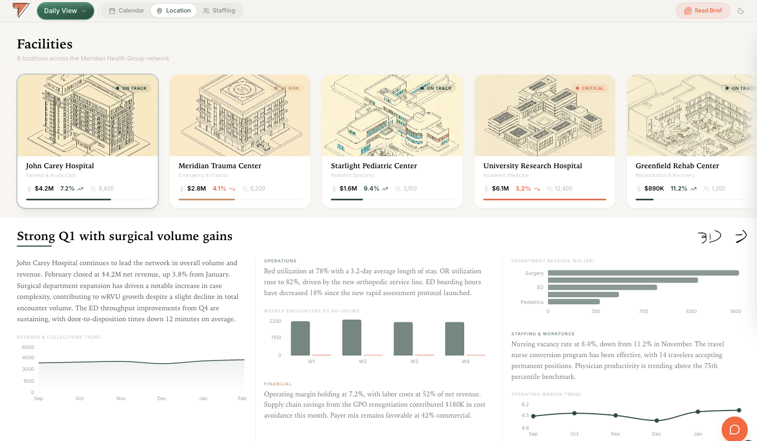
Task: Click the ON TRACK badge on John Carey Hospital
Action: 131,88
